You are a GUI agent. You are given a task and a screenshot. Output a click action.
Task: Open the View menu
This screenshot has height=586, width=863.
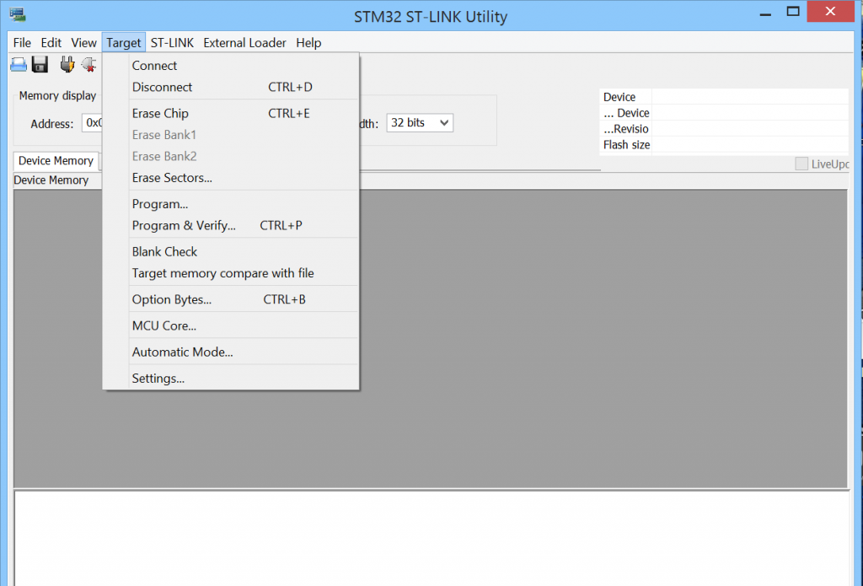coord(83,43)
